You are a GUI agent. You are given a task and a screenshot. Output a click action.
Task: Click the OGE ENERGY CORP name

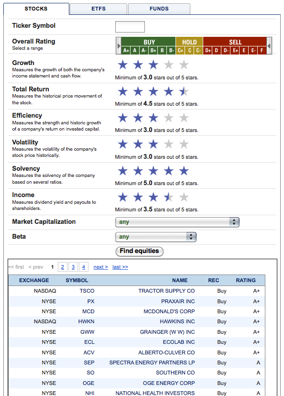pos(169,384)
